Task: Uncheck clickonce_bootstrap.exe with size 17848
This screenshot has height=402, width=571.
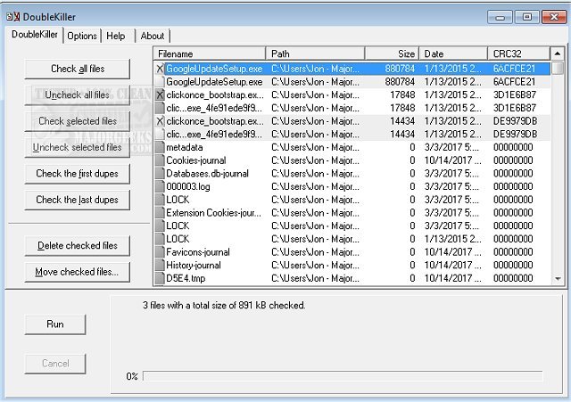Action: (x=160, y=95)
